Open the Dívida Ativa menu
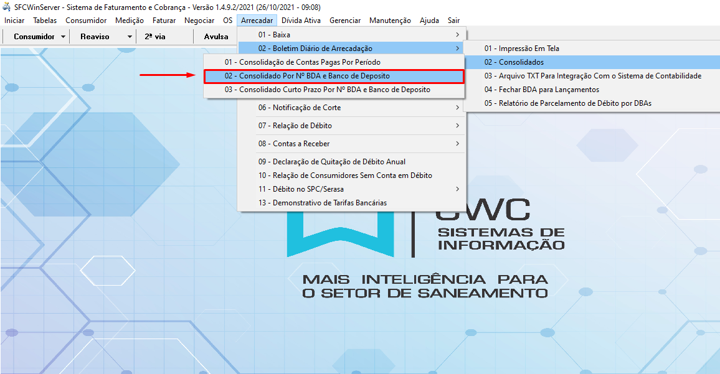The width and height of the screenshot is (720, 374). click(x=301, y=20)
